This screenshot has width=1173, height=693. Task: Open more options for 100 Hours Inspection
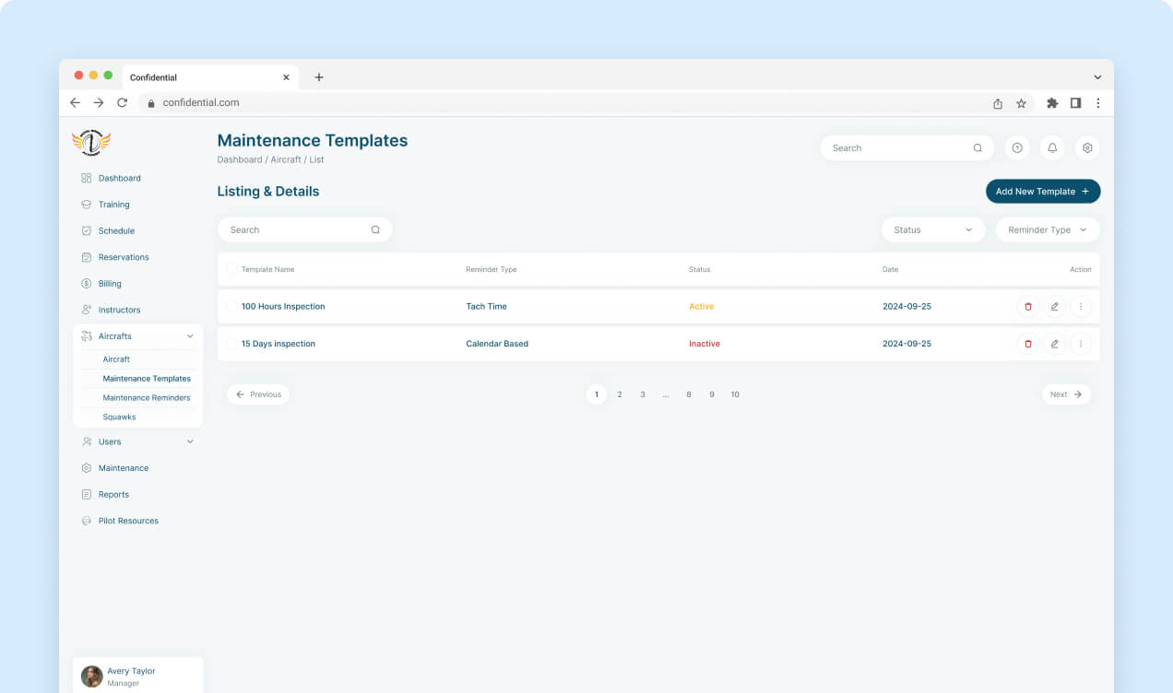(x=1081, y=306)
